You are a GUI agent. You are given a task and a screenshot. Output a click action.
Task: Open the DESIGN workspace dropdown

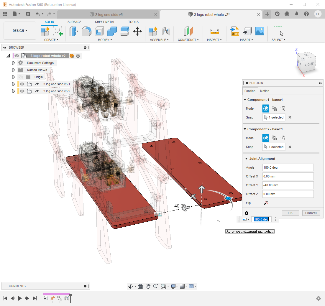pyautogui.click(x=20, y=31)
